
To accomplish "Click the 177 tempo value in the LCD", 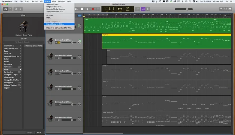I will point(120,9).
